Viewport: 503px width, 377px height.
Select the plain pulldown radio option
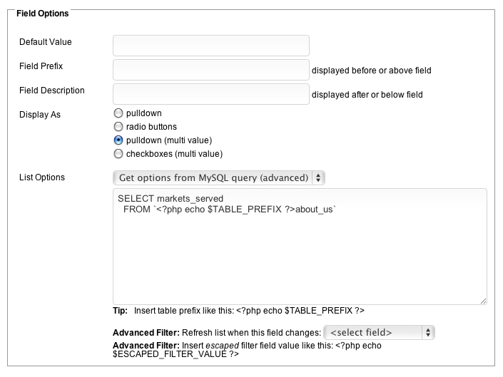(118, 114)
